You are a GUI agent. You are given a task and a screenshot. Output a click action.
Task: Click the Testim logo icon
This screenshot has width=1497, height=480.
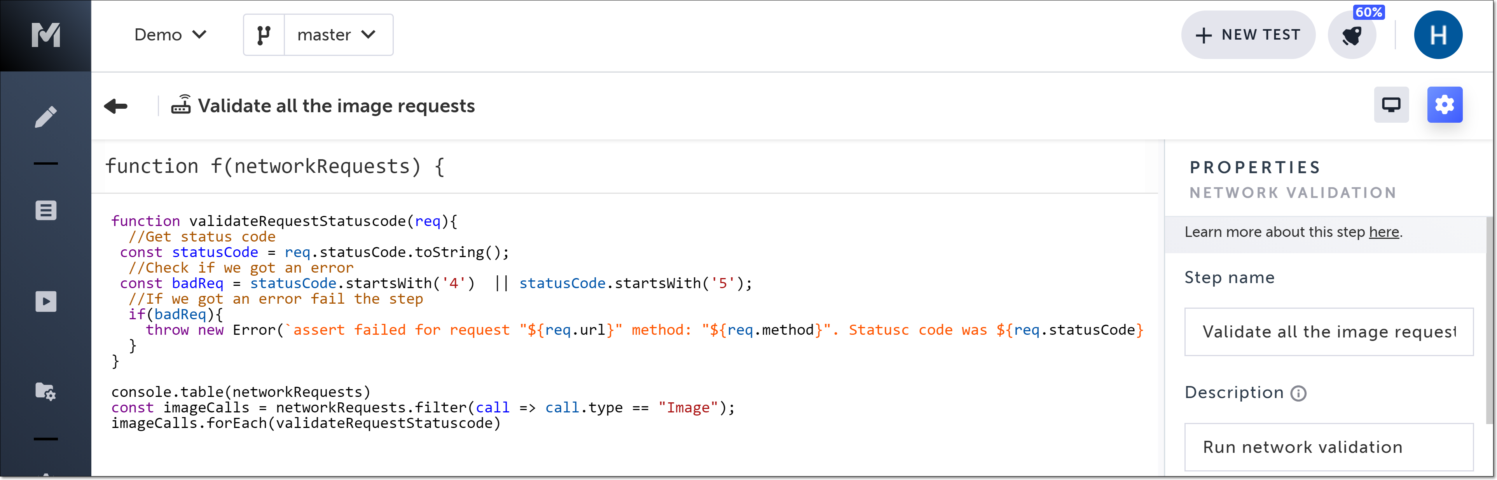point(45,35)
